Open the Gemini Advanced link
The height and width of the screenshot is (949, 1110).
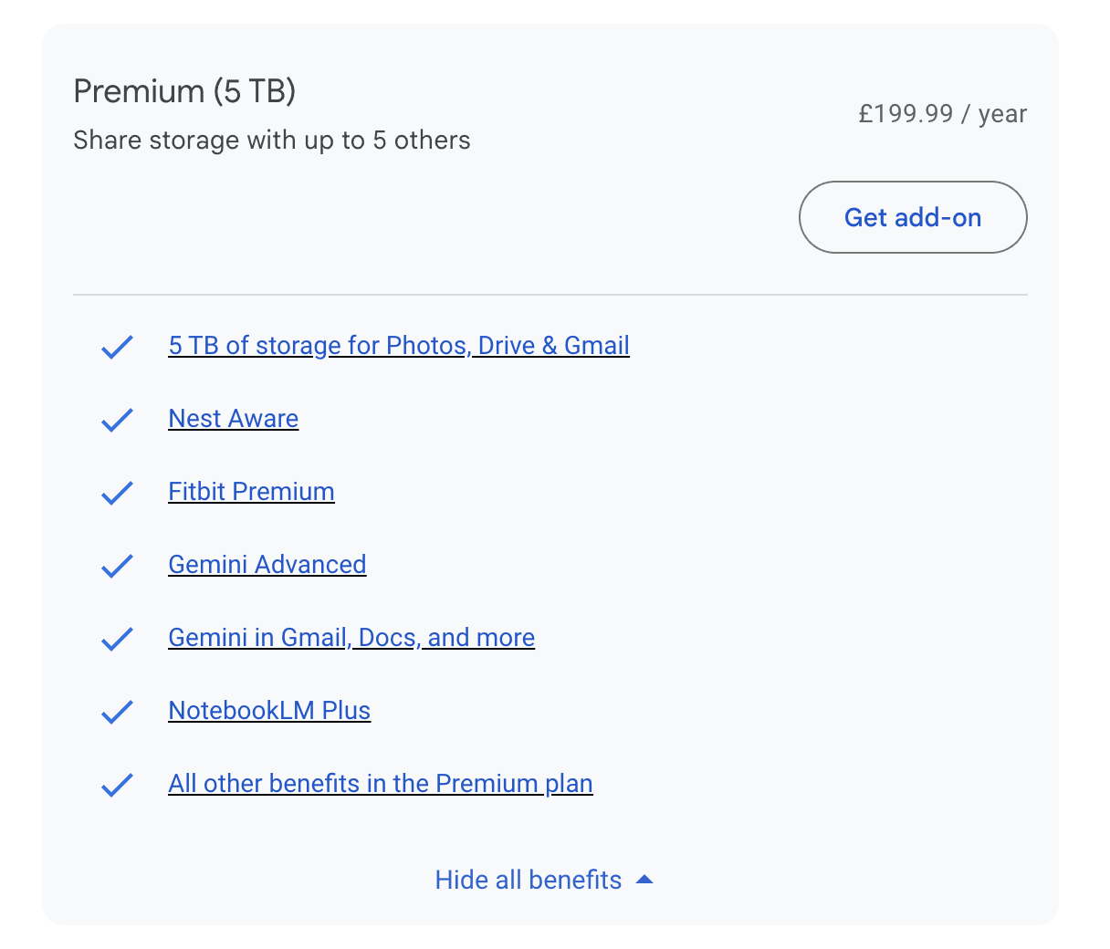coord(267,565)
